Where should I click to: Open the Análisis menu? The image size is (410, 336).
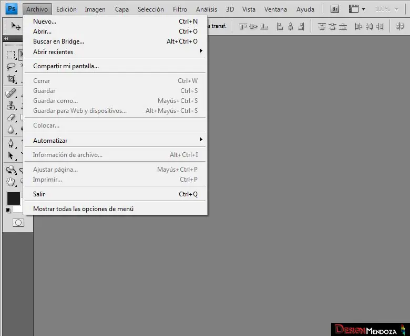point(207,9)
